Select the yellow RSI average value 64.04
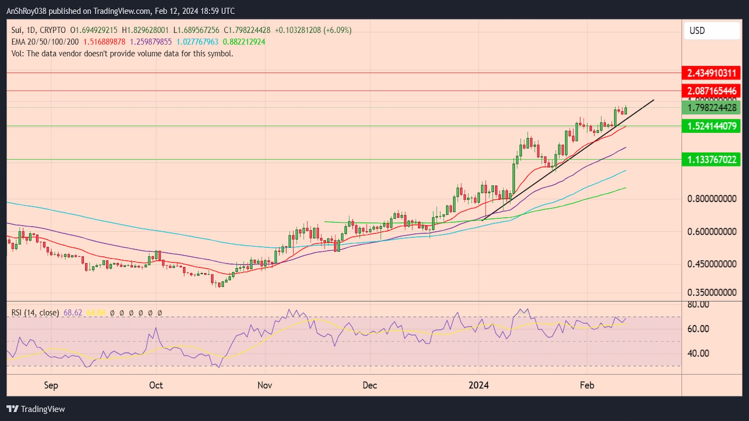749x421 pixels. (95, 312)
